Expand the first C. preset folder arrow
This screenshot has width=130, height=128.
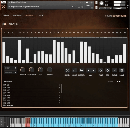[x=60, y=93]
